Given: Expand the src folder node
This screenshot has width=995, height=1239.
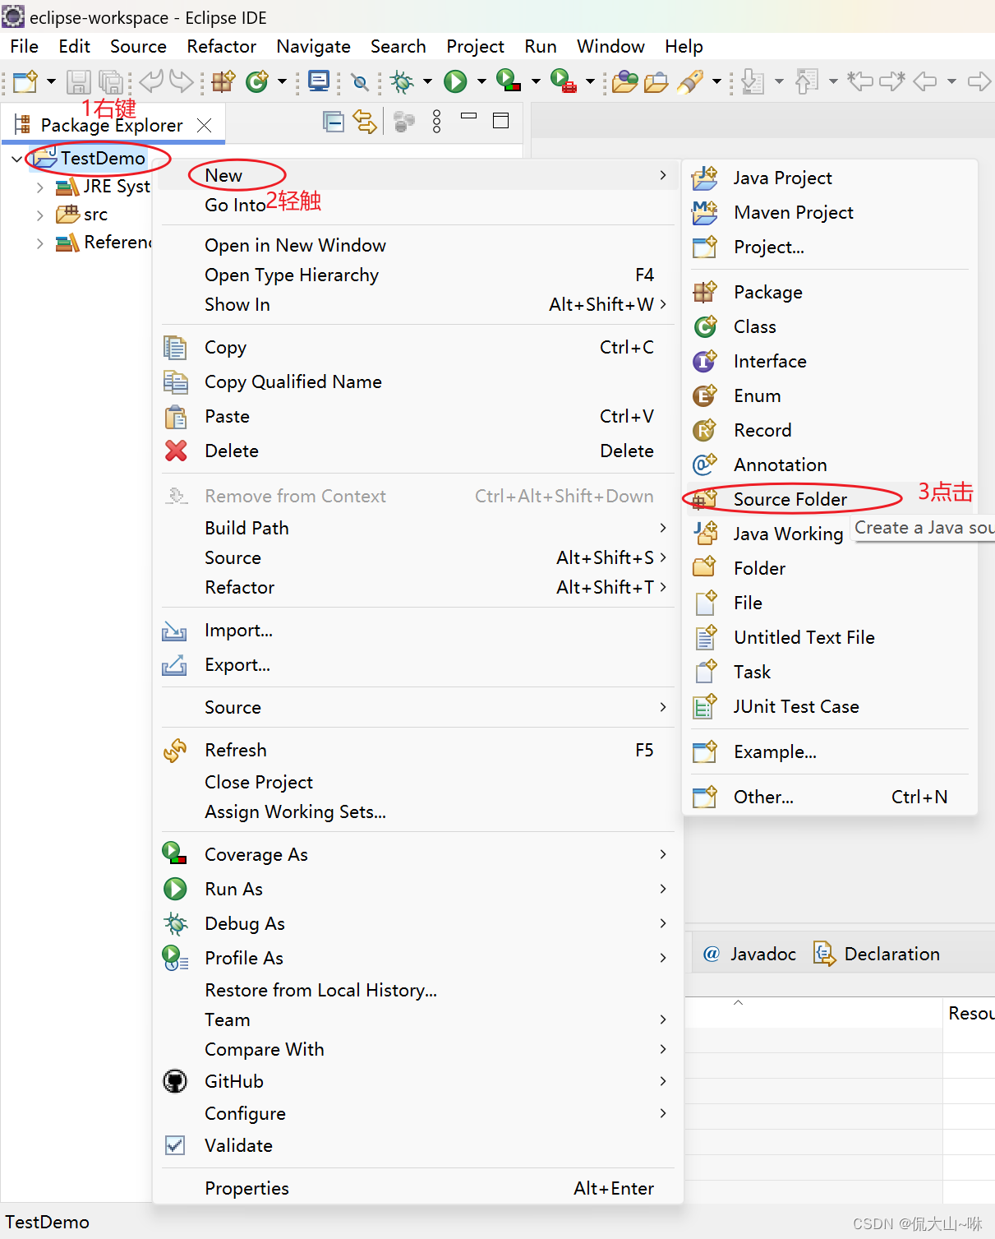Looking at the screenshot, I should coord(39,215).
